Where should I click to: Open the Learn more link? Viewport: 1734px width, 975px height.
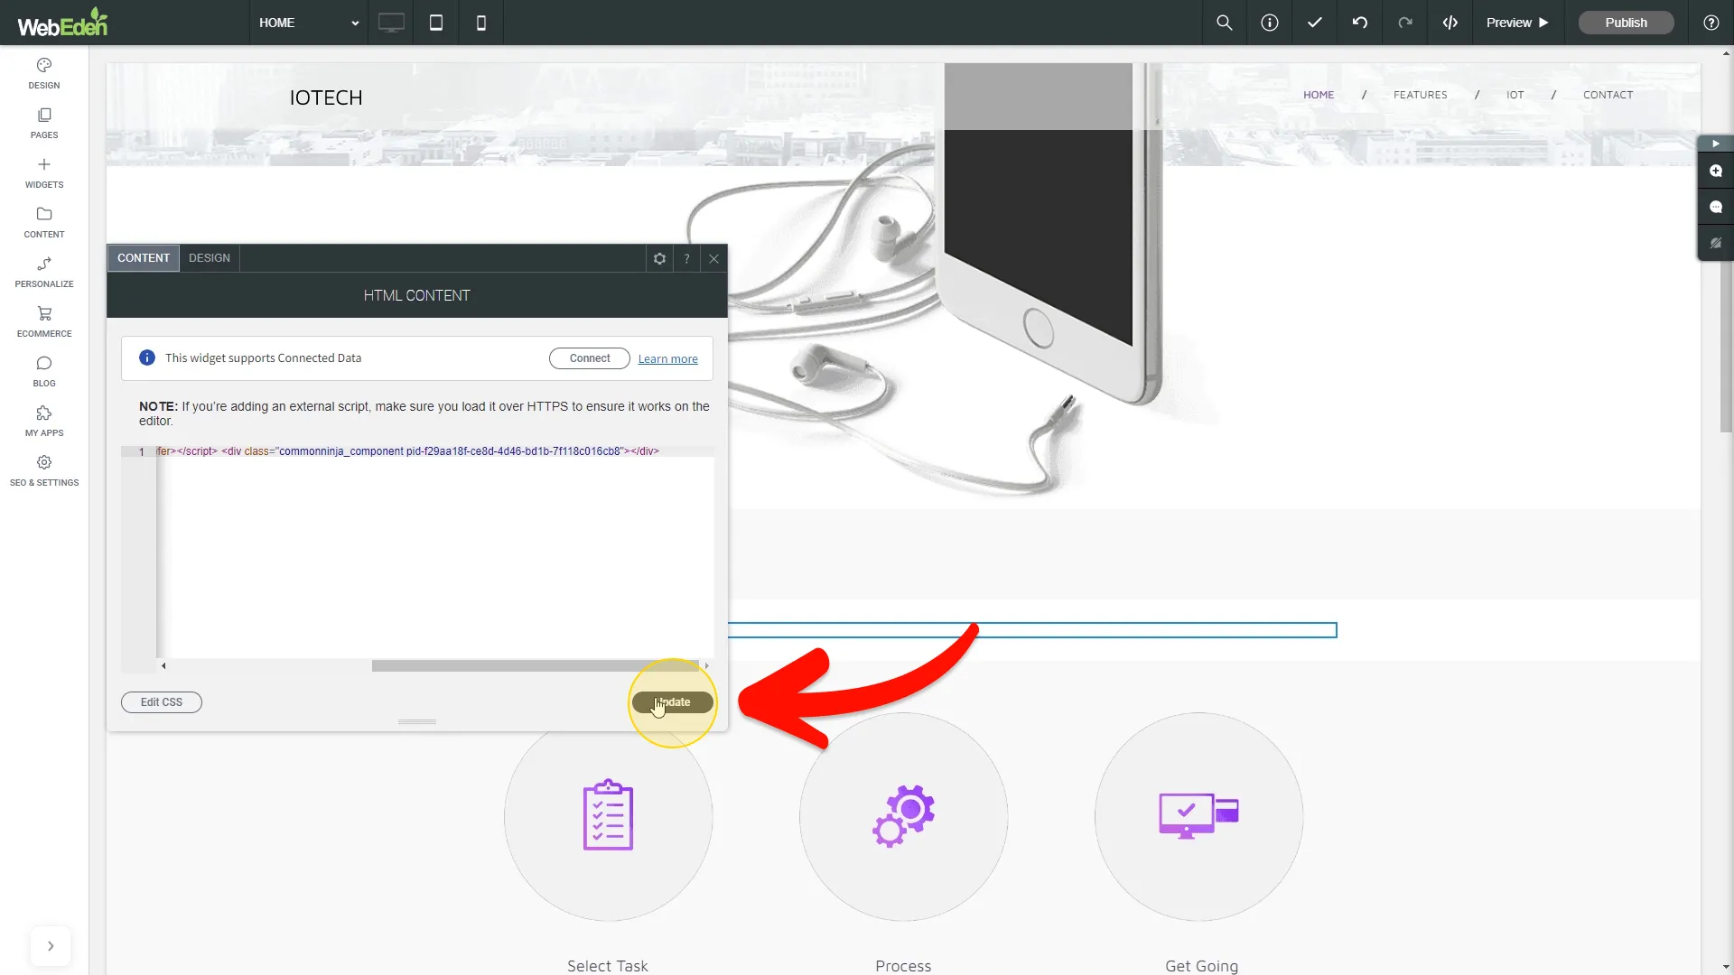(x=667, y=359)
